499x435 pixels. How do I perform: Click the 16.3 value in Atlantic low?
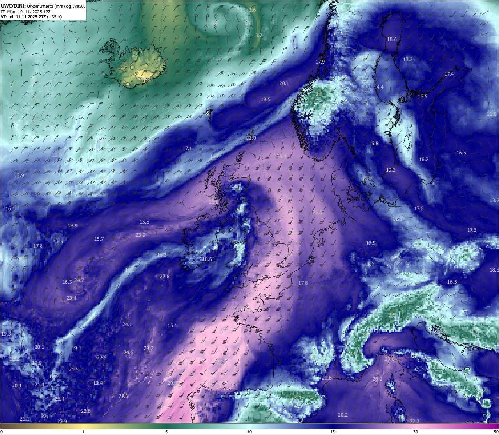pyautogui.click(x=67, y=282)
